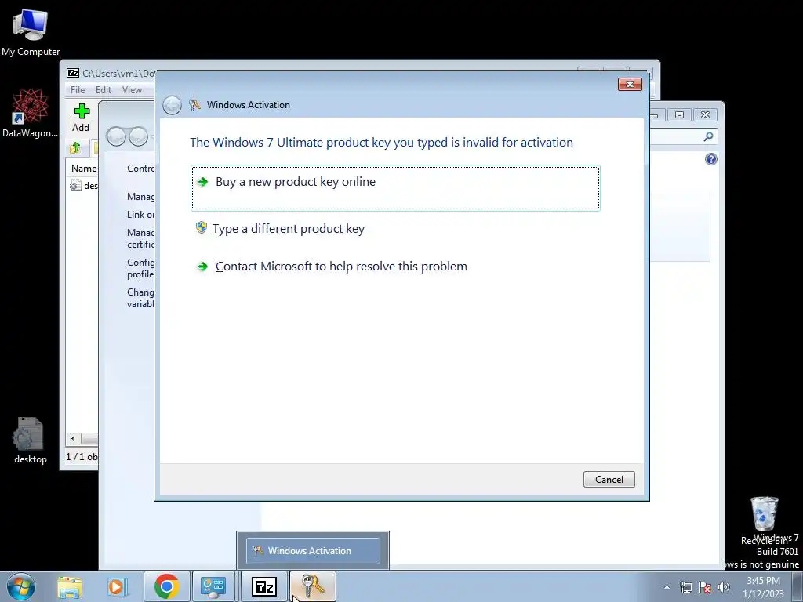Click the Control Panel forward navigation button
The width and height of the screenshot is (803, 602).
(x=138, y=136)
